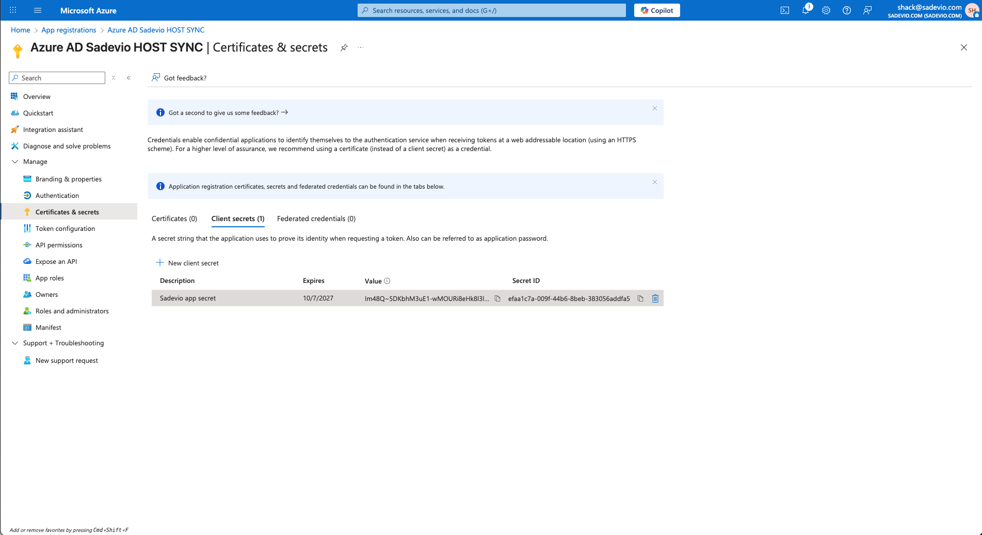Collapse the Manage section
Screen dimensions: 982x535
pos(15,161)
